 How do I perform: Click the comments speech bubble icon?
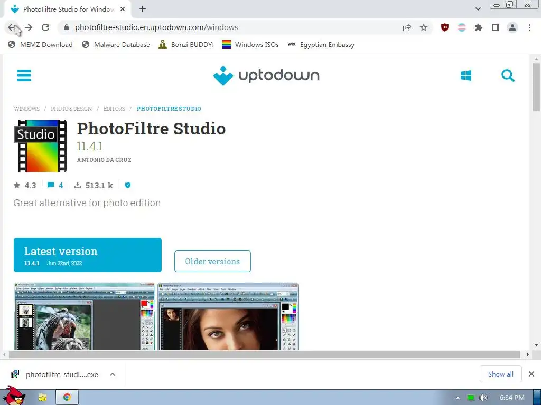[50, 185]
